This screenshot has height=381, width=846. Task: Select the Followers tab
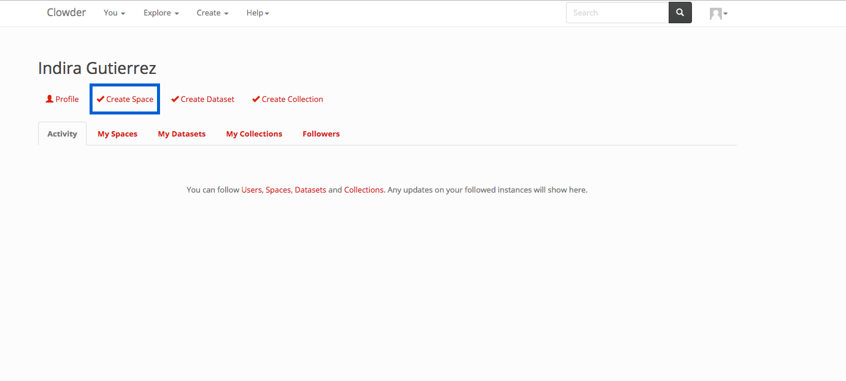[x=321, y=134]
